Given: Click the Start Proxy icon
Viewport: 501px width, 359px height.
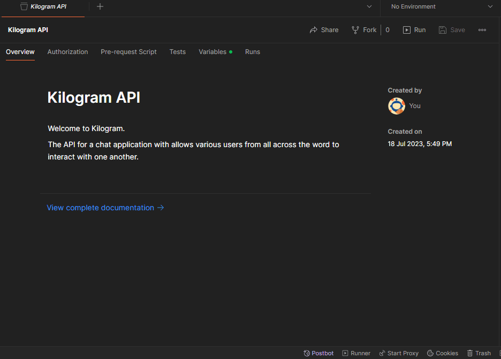Looking at the screenshot, I should [x=382, y=353].
